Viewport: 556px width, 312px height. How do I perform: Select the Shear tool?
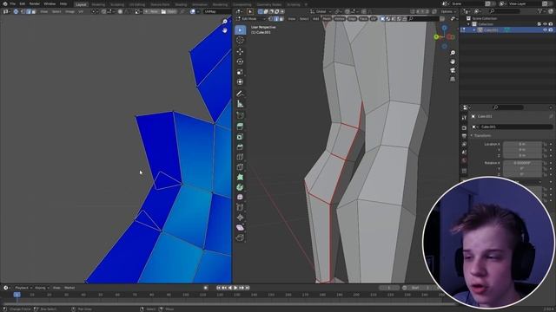[x=240, y=228]
